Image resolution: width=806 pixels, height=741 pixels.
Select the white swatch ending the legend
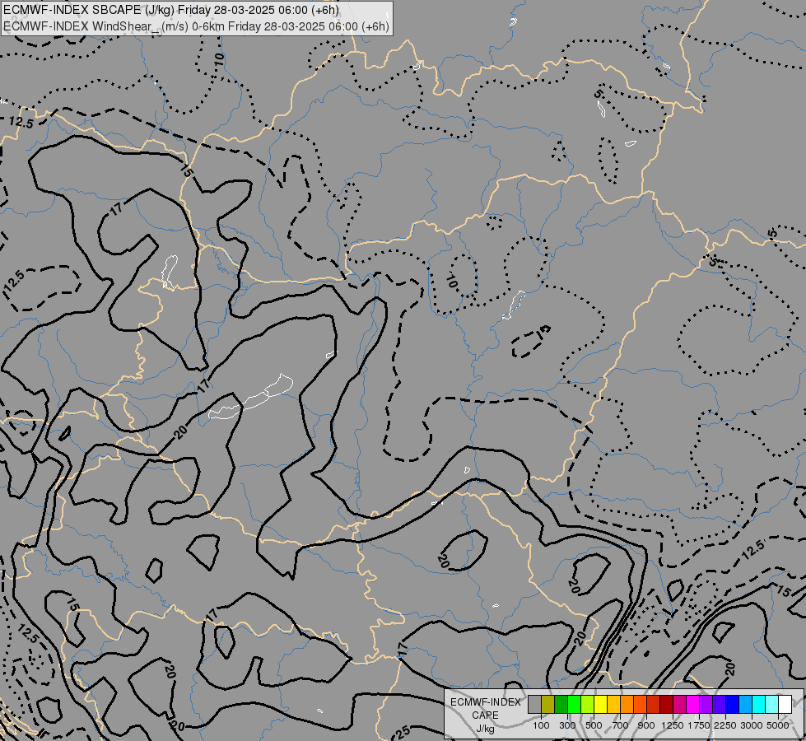pos(785,705)
